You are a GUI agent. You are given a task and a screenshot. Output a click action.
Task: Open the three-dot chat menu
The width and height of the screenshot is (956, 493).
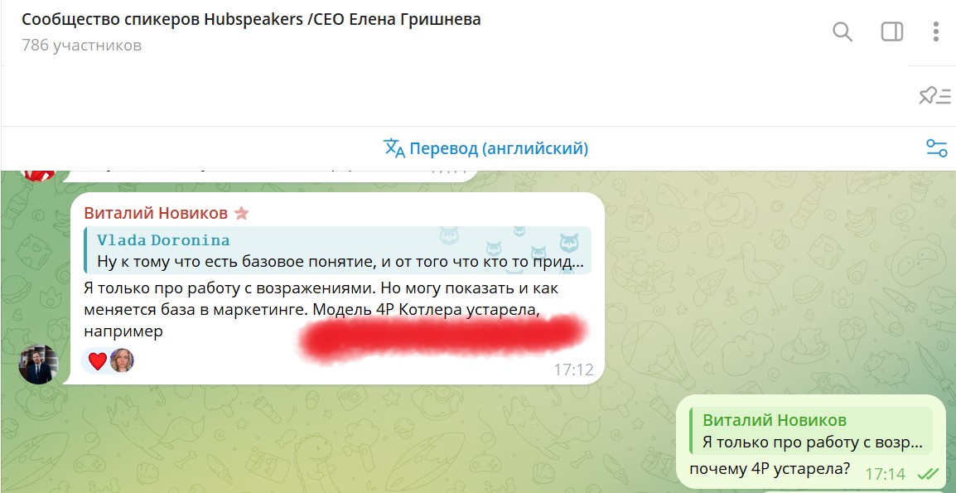[x=936, y=31]
